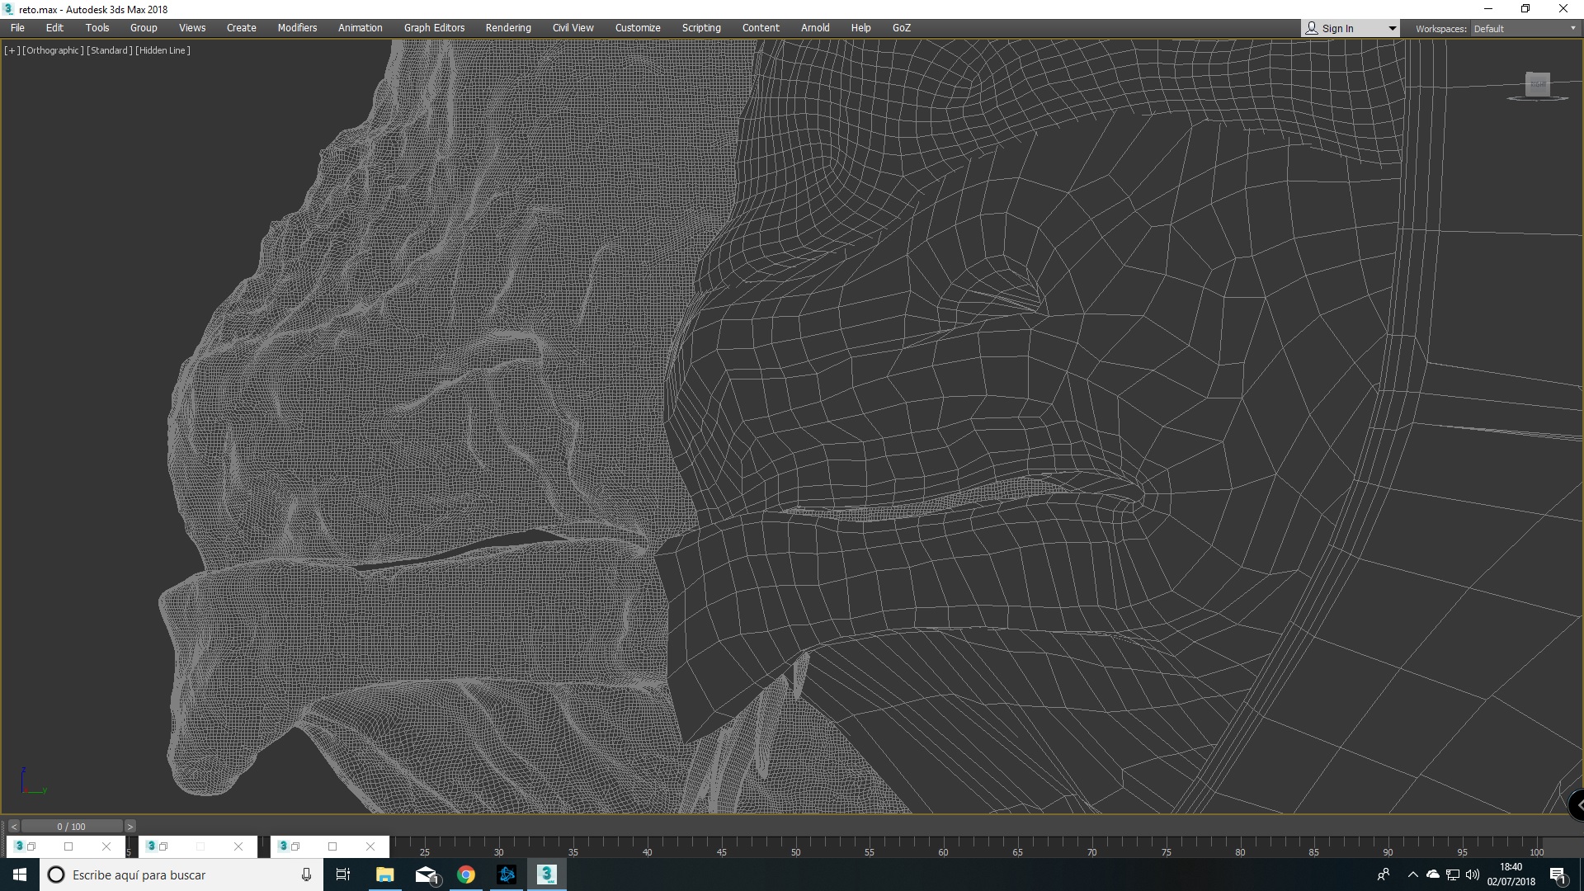
Task: Click the ViewCube Right face
Action: (x=1538, y=84)
